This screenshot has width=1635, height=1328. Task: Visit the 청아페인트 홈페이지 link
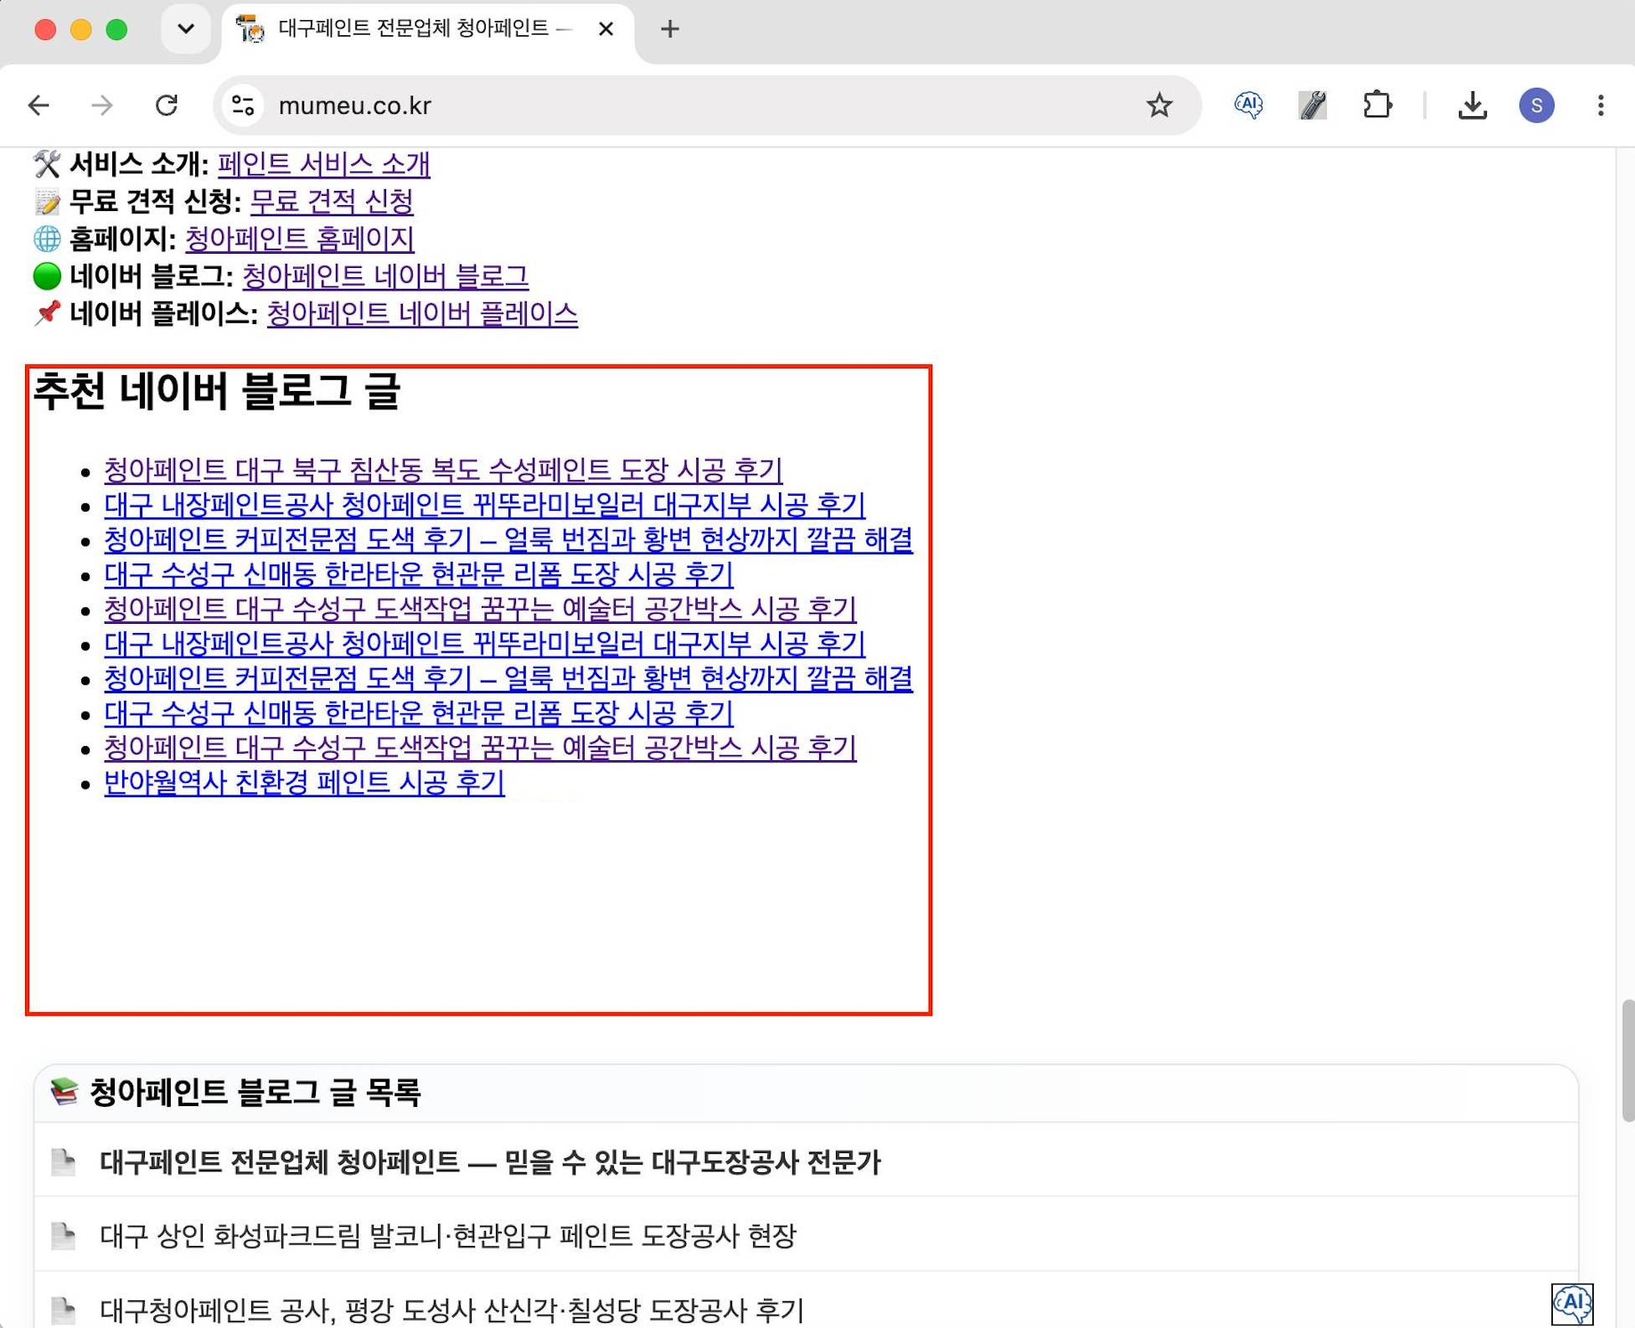pyautogui.click(x=299, y=239)
